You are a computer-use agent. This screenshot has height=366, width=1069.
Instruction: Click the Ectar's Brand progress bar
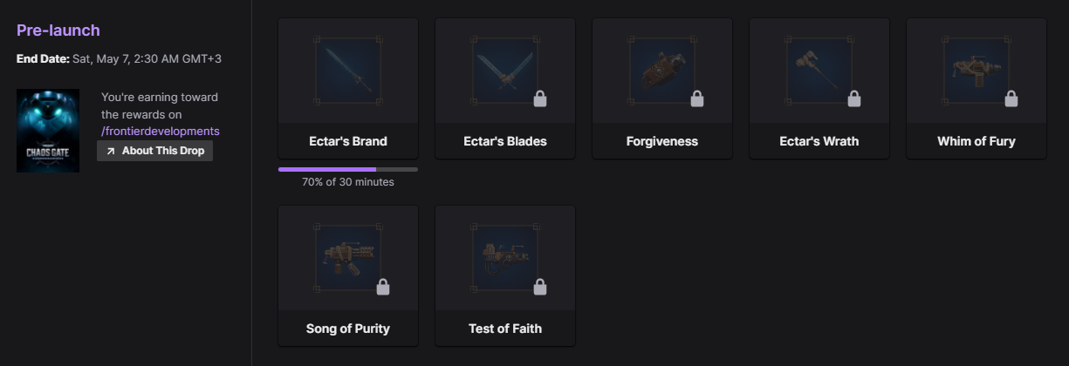point(347,169)
